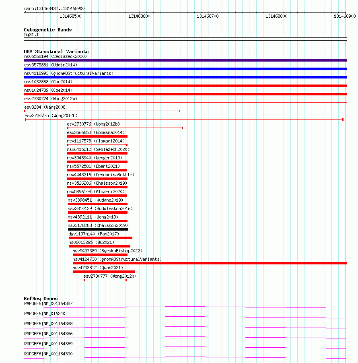Click the 131468800 ruler position label

tap(276, 16)
